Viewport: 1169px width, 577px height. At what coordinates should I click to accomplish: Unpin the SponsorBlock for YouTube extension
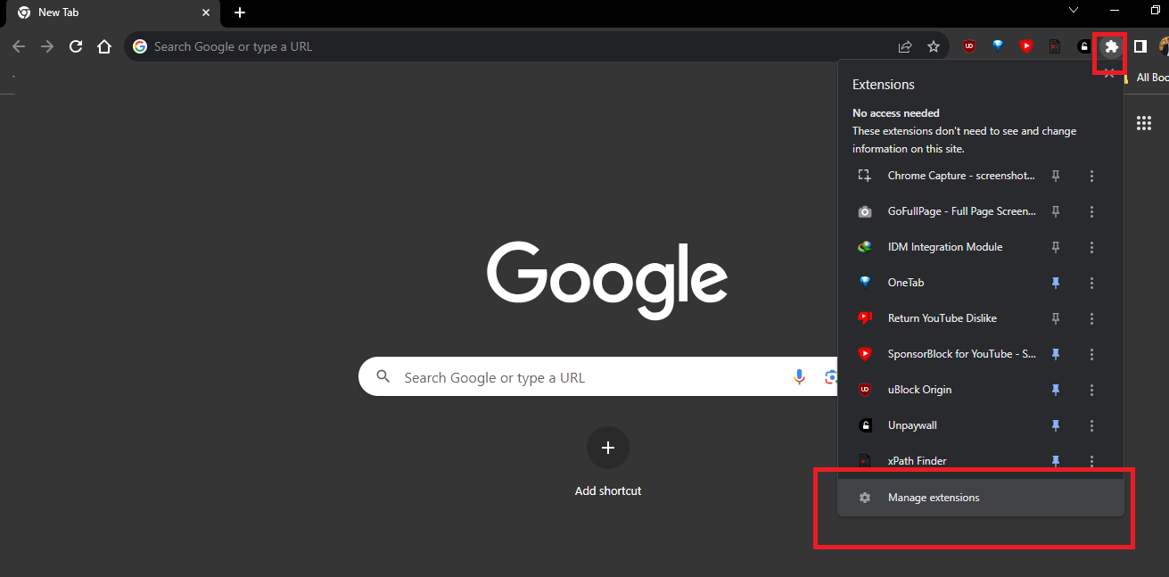click(x=1056, y=354)
